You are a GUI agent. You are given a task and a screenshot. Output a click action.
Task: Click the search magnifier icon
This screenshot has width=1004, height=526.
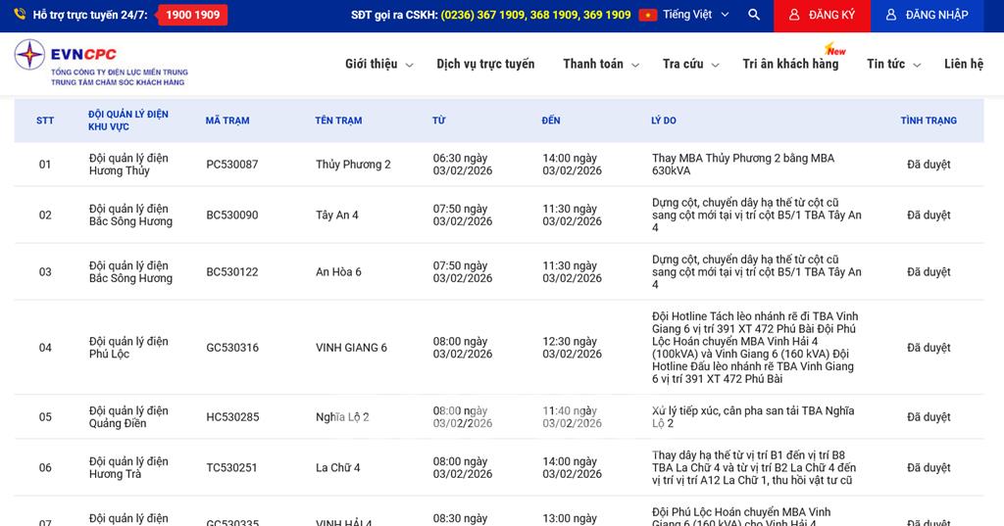(x=753, y=15)
